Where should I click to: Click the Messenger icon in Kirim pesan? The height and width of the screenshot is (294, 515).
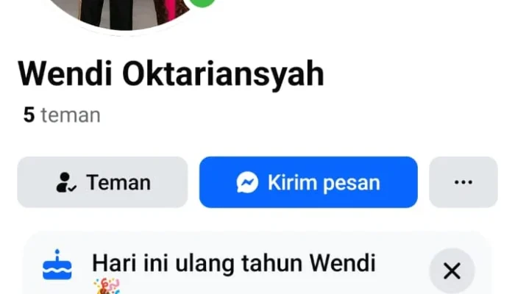[x=247, y=182]
